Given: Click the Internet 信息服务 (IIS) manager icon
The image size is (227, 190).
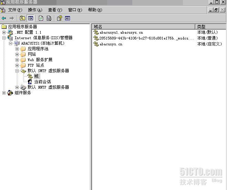Looking at the screenshot, I should (10, 38).
